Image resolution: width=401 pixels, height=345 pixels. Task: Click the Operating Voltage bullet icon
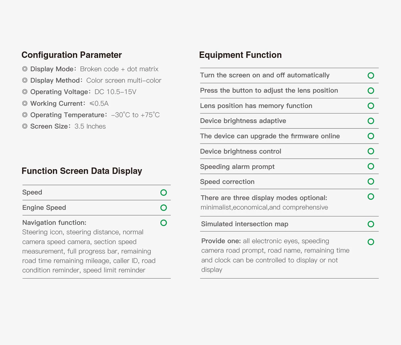coord(25,92)
